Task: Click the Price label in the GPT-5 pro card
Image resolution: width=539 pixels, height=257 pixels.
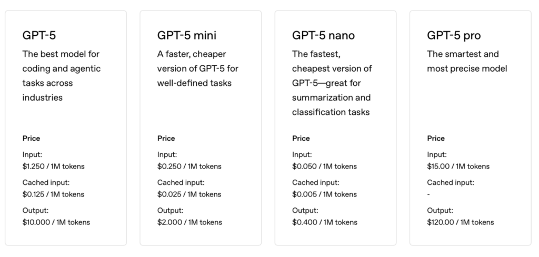Action: pos(436,139)
